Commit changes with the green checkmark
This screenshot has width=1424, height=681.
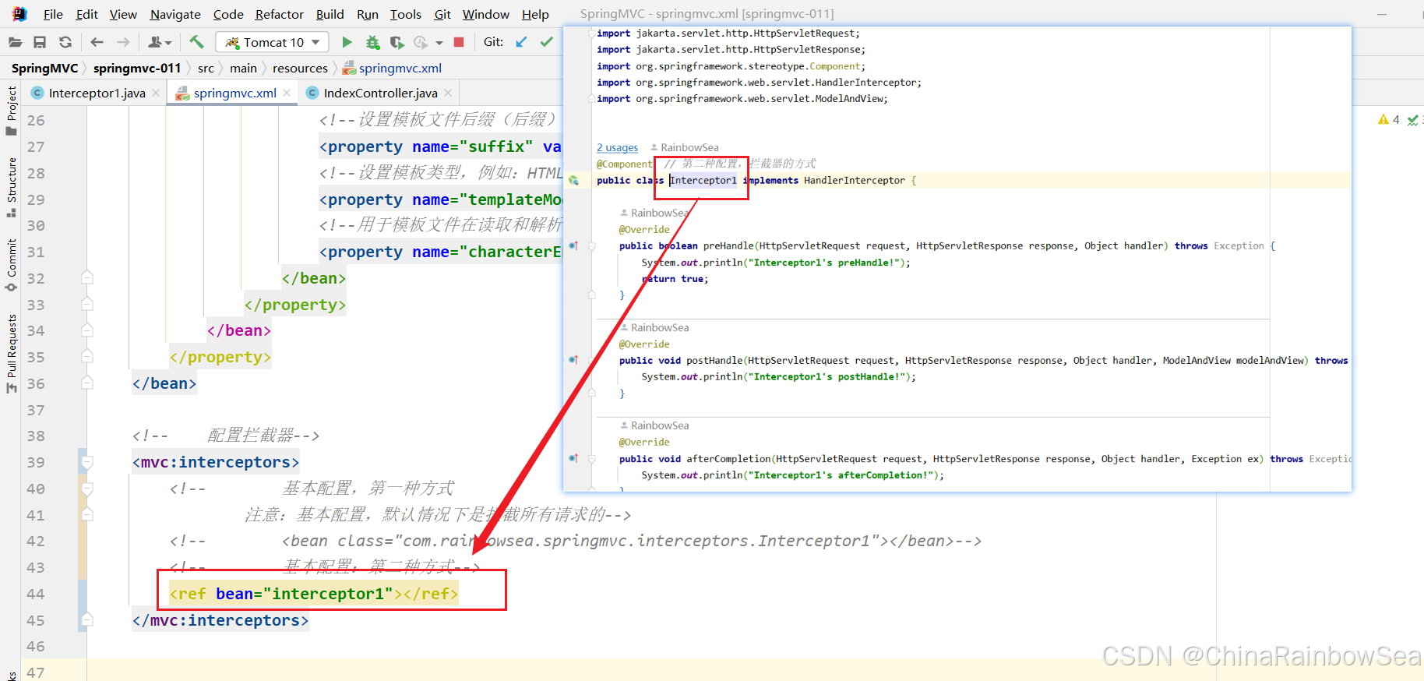click(547, 42)
